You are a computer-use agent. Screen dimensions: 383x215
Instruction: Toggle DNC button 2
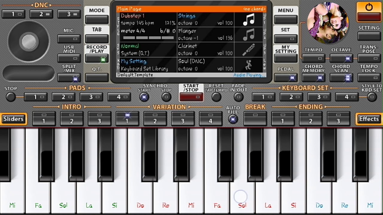coord(41,14)
